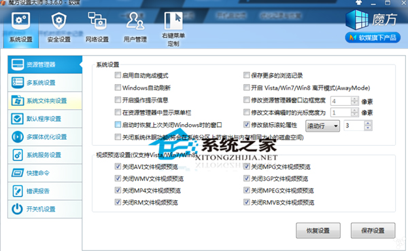
Task: Open 右键菜单定制 icon
Action: 173,21
